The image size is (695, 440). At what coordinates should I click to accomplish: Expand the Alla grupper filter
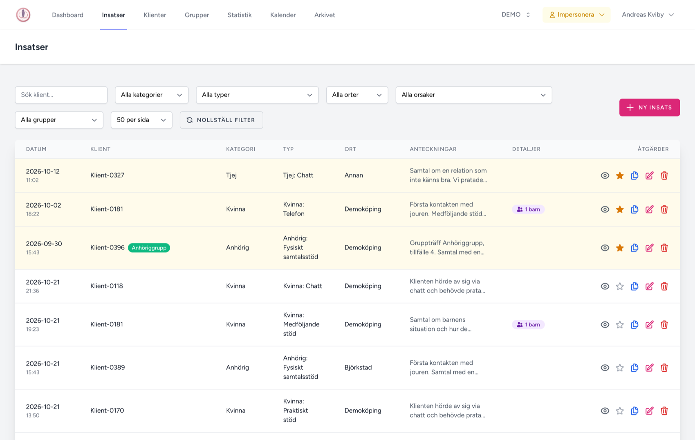(x=59, y=120)
